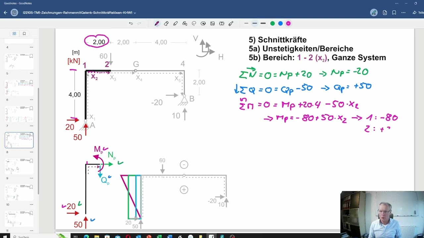Go back to the documents library

pyautogui.click(x=5, y=13)
